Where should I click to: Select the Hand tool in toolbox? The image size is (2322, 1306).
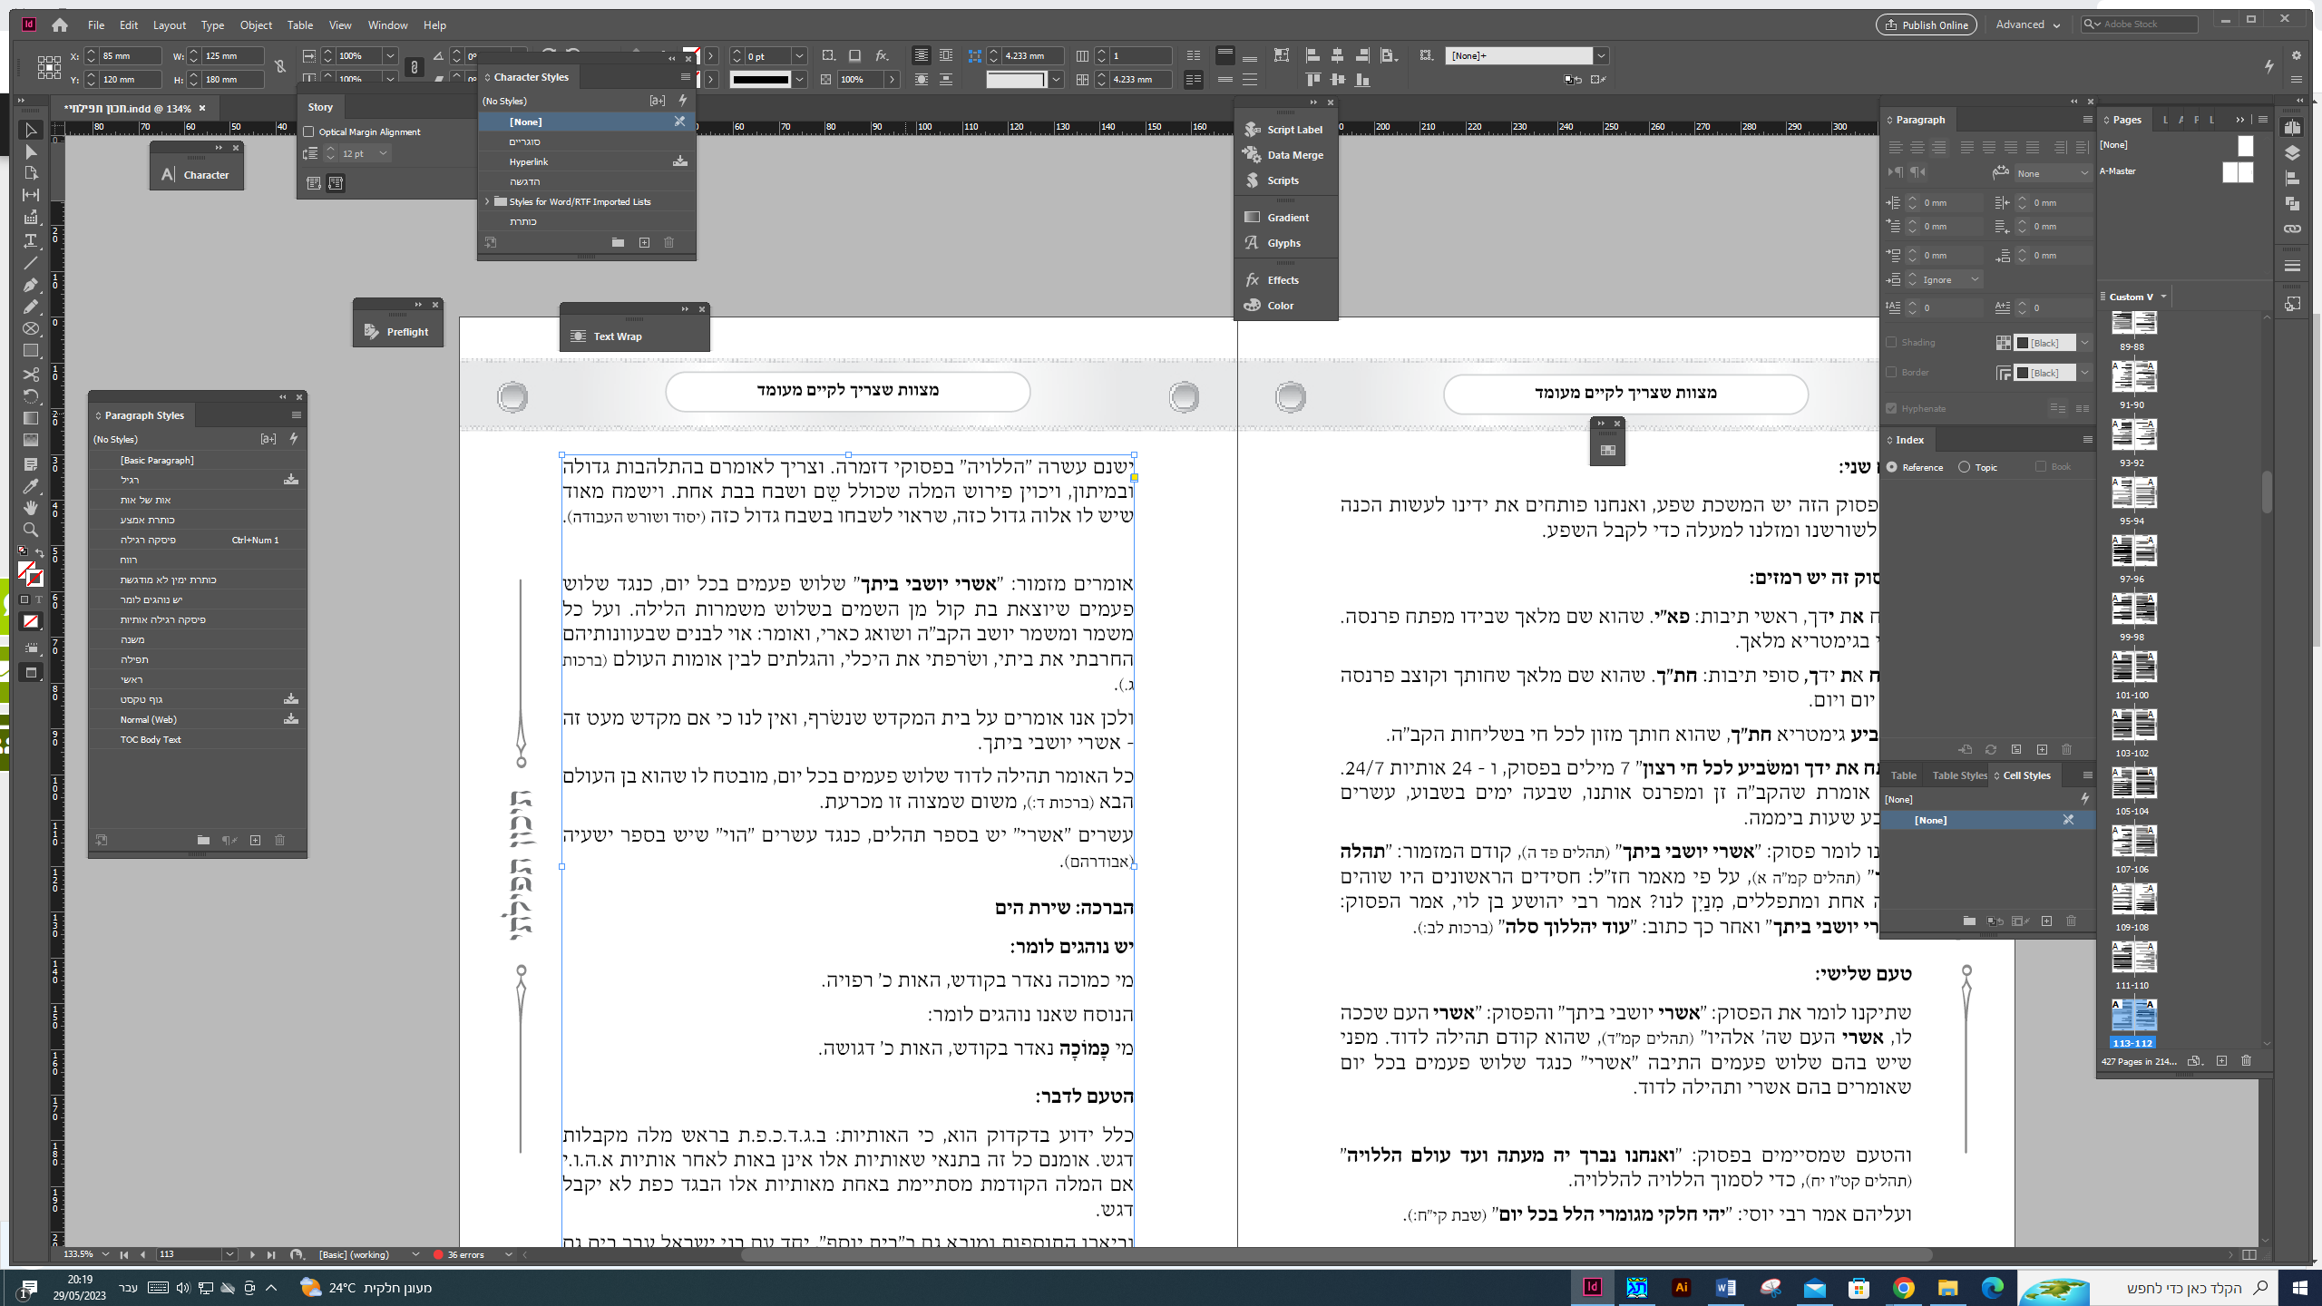pyautogui.click(x=30, y=508)
